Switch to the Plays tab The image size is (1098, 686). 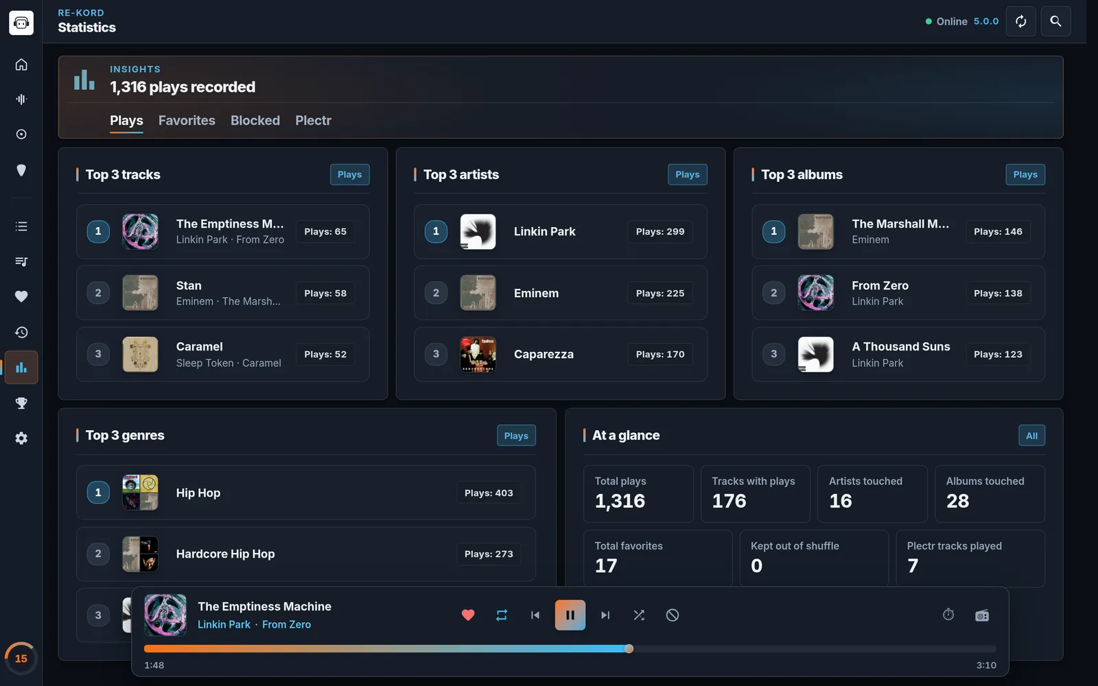[126, 121]
